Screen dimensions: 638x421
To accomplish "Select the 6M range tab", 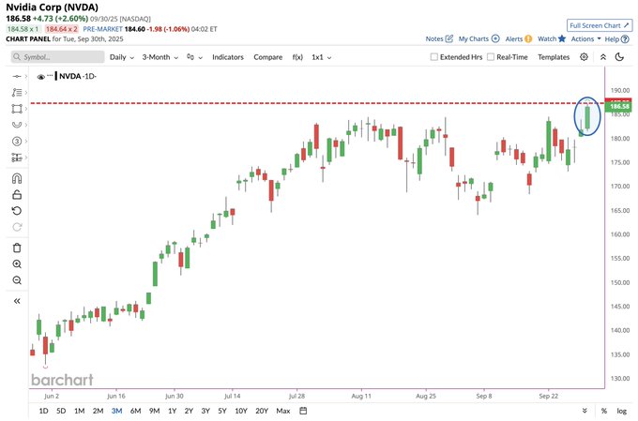I will point(136,411).
